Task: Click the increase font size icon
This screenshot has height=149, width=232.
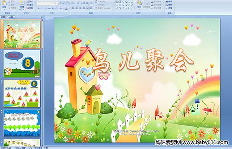Action: (x=60, y=3)
